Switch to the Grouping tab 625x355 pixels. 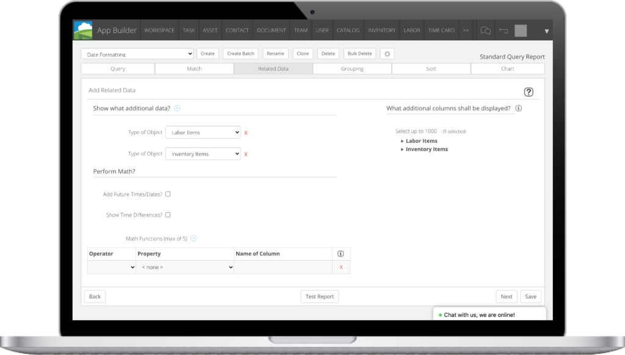click(352, 68)
